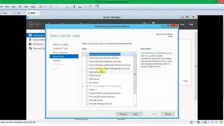Check Active Directory Lightweight Directory Services
Image resolution: width=224 pixels, height=126 pixels.
pyautogui.click(x=87, y=65)
